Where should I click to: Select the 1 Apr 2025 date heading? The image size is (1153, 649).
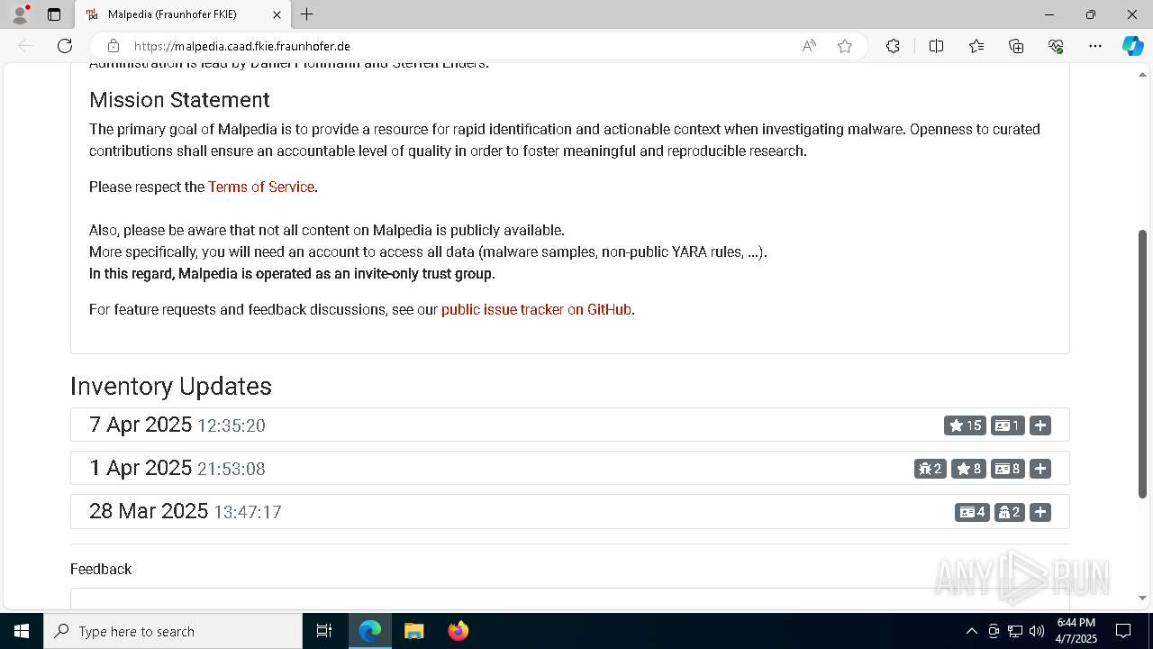coord(141,468)
